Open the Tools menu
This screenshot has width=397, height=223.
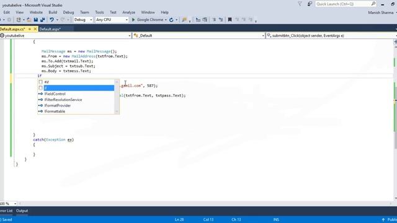point(99,12)
